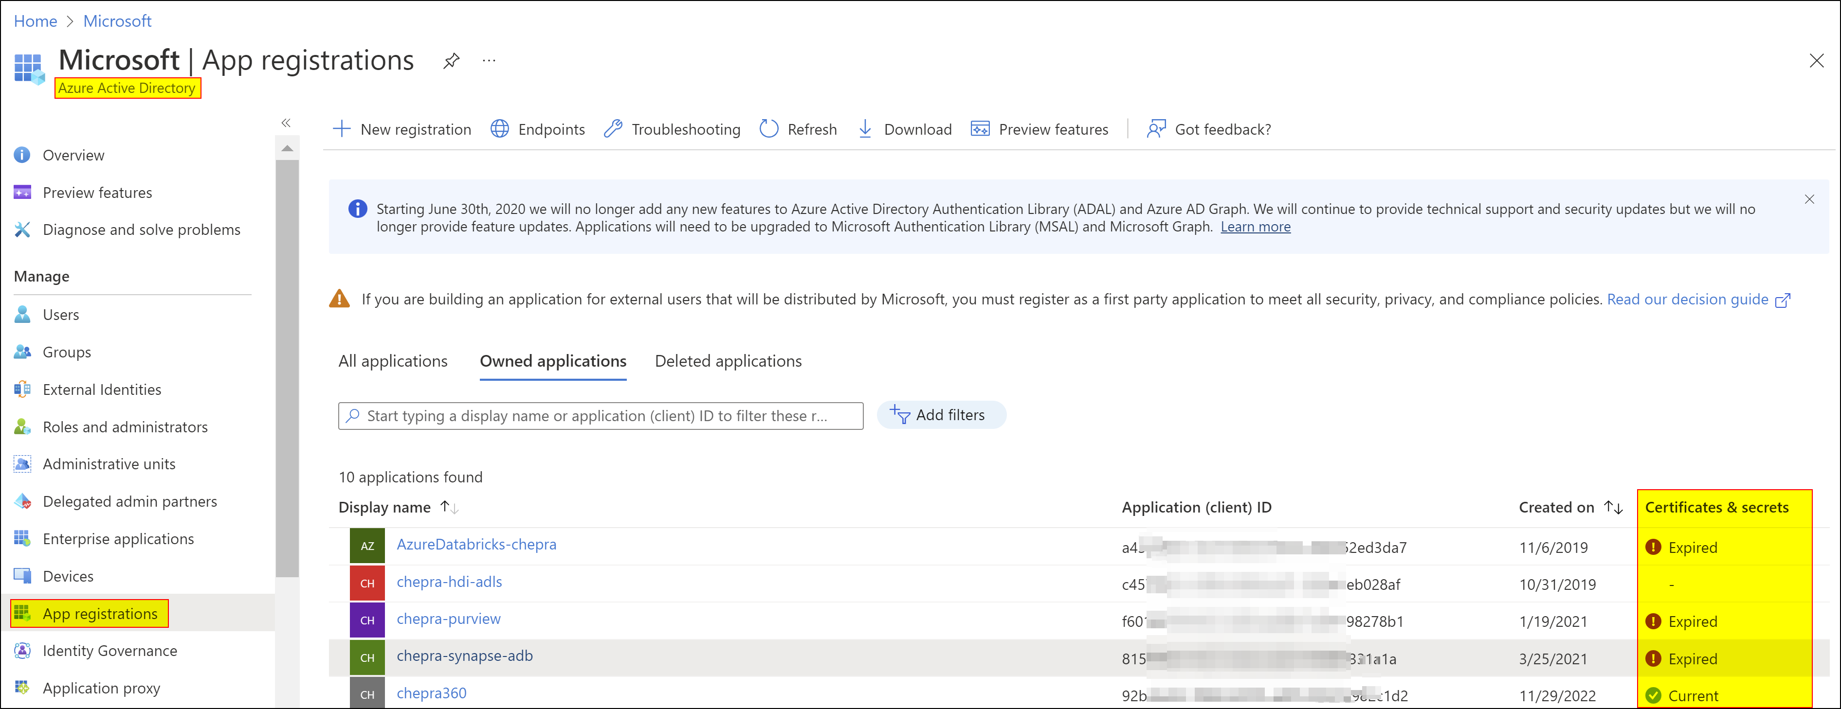Screen dimensions: 1841x709
Task: Pin the App registrations blade
Action: point(450,61)
